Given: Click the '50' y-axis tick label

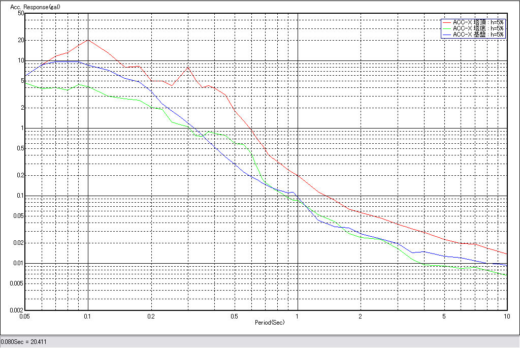Looking at the screenshot, I should (x=21, y=13).
